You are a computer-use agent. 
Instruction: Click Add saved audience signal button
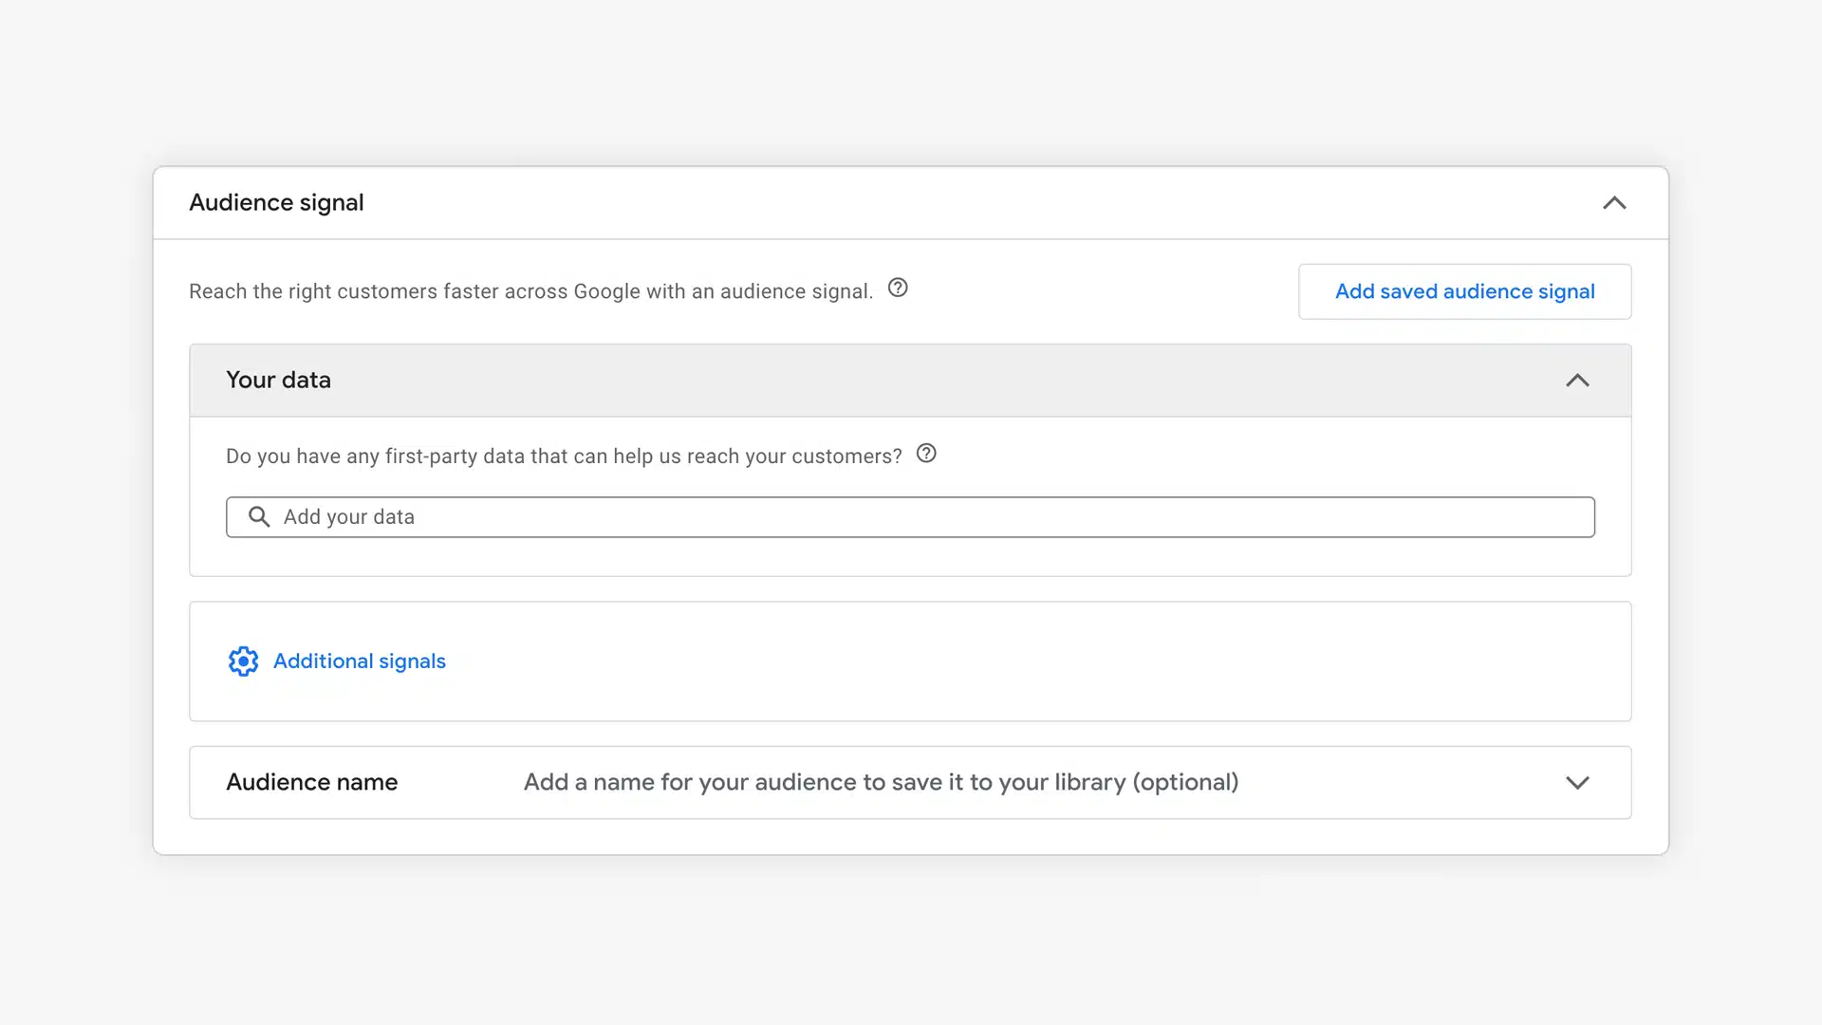1464,291
